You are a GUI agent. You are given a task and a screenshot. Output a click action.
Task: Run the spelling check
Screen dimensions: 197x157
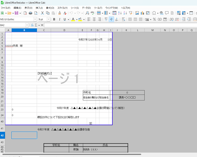click(92, 13)
